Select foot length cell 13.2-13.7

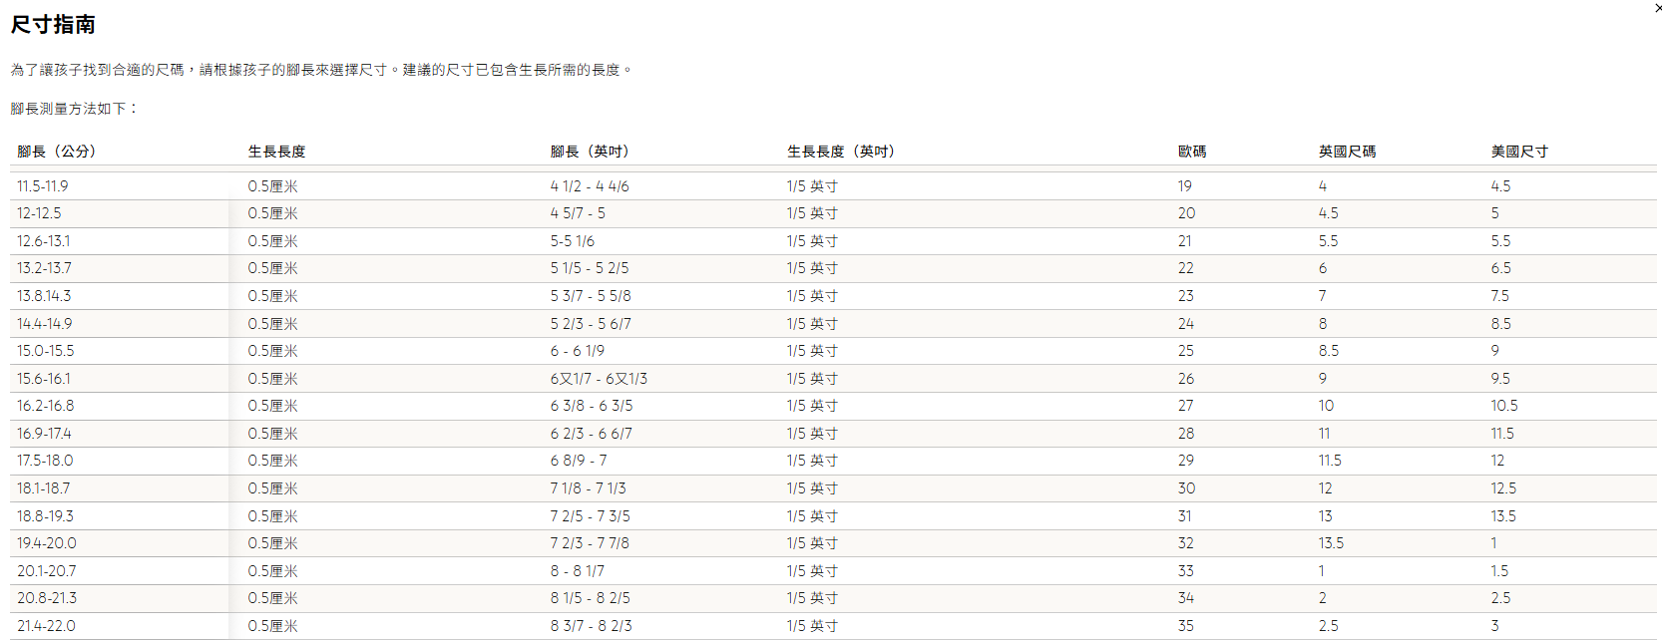pos(44,268)
